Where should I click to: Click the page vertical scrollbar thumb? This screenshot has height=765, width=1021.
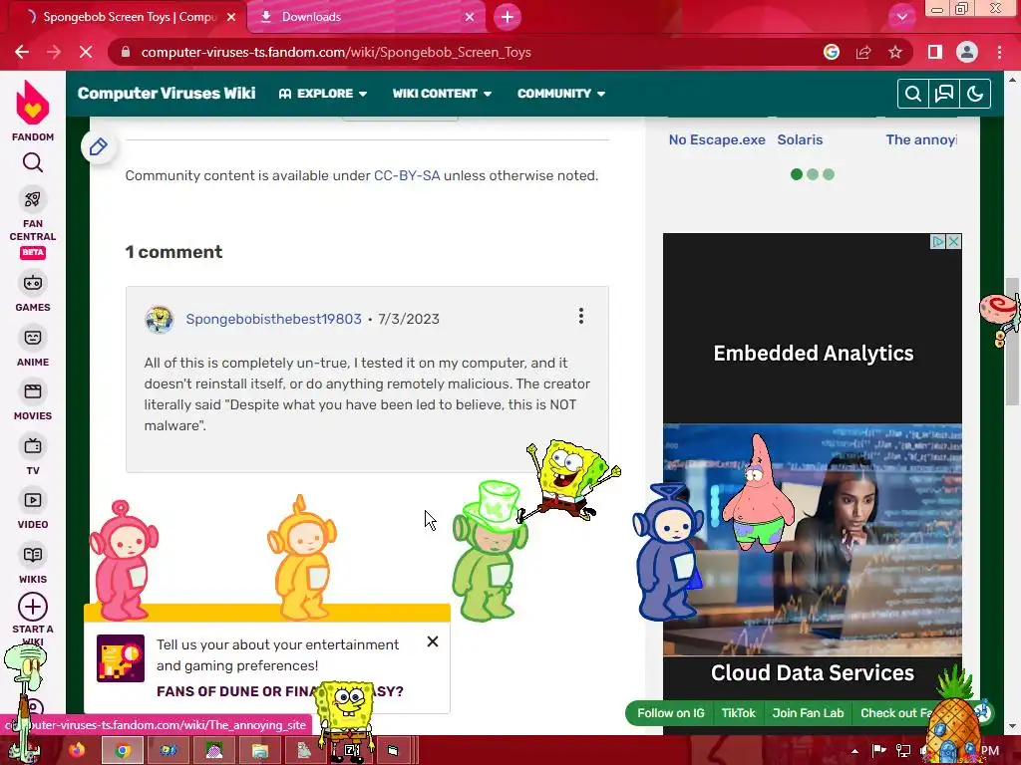pos(1012,342)
